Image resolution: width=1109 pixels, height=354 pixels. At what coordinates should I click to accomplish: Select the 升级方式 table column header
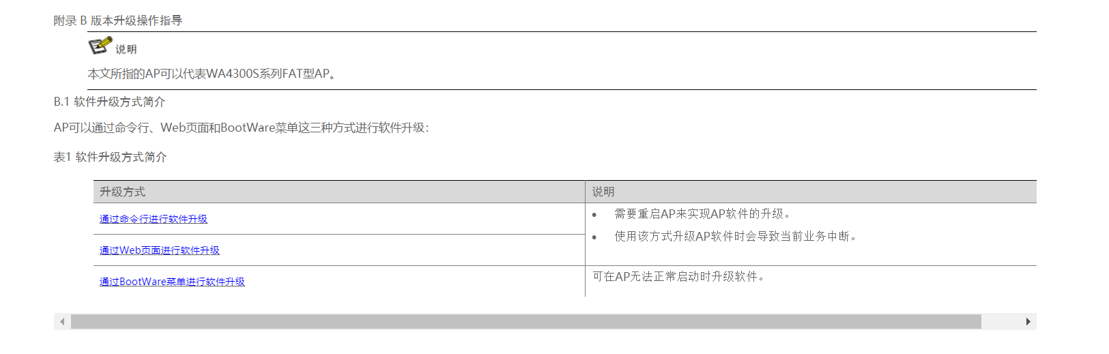pos(123,192)
